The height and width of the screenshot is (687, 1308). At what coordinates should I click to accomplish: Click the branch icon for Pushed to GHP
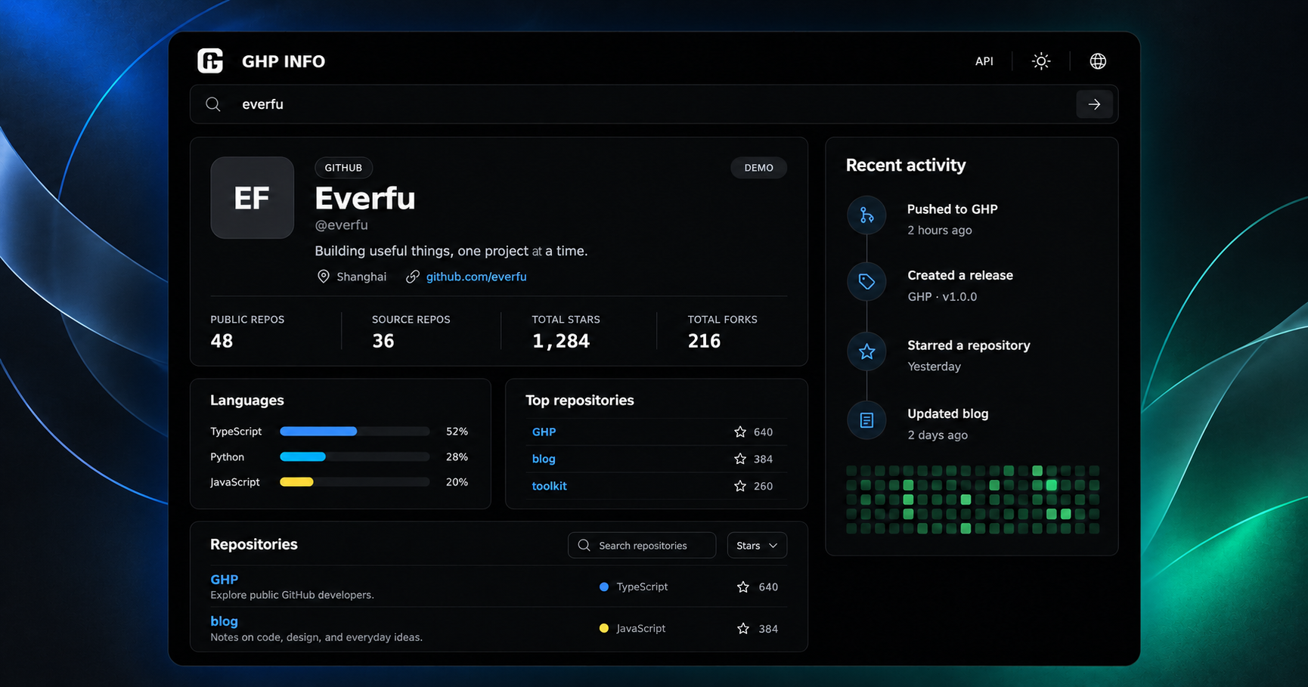point(866,215)
